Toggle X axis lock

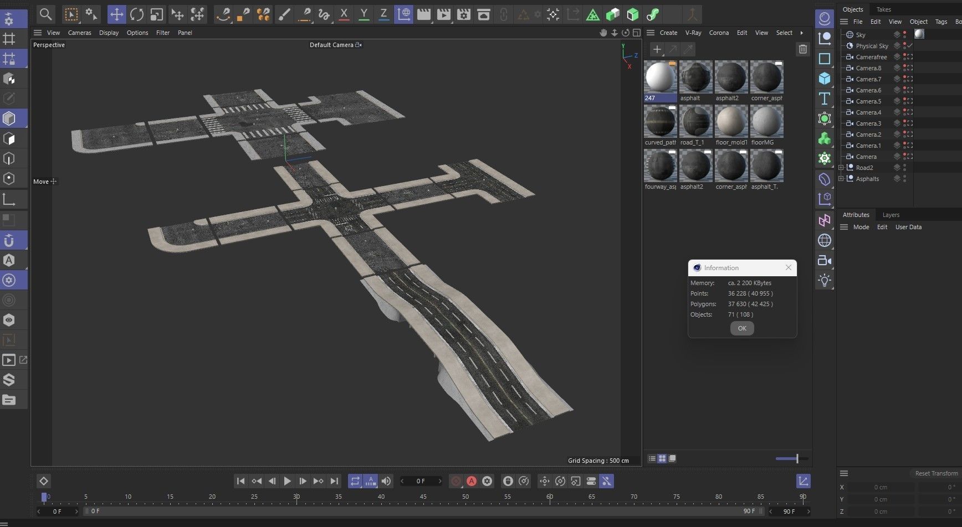click(x=344, y=14)
